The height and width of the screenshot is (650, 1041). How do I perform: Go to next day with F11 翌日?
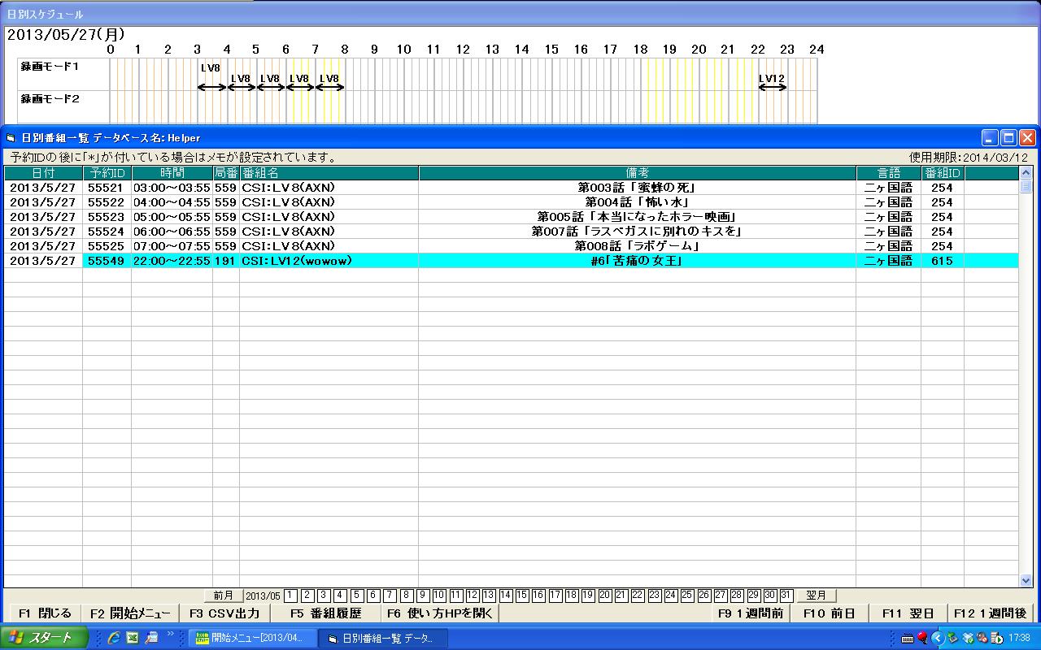click(908, 613)
